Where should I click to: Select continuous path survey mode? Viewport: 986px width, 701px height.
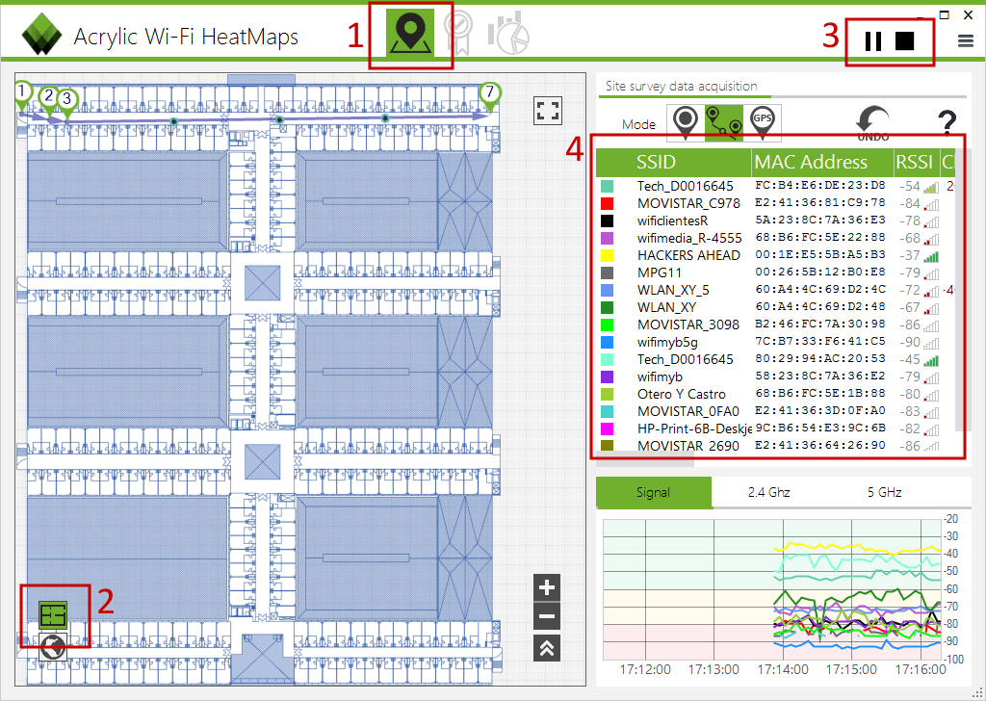click(x=724, y=122)
